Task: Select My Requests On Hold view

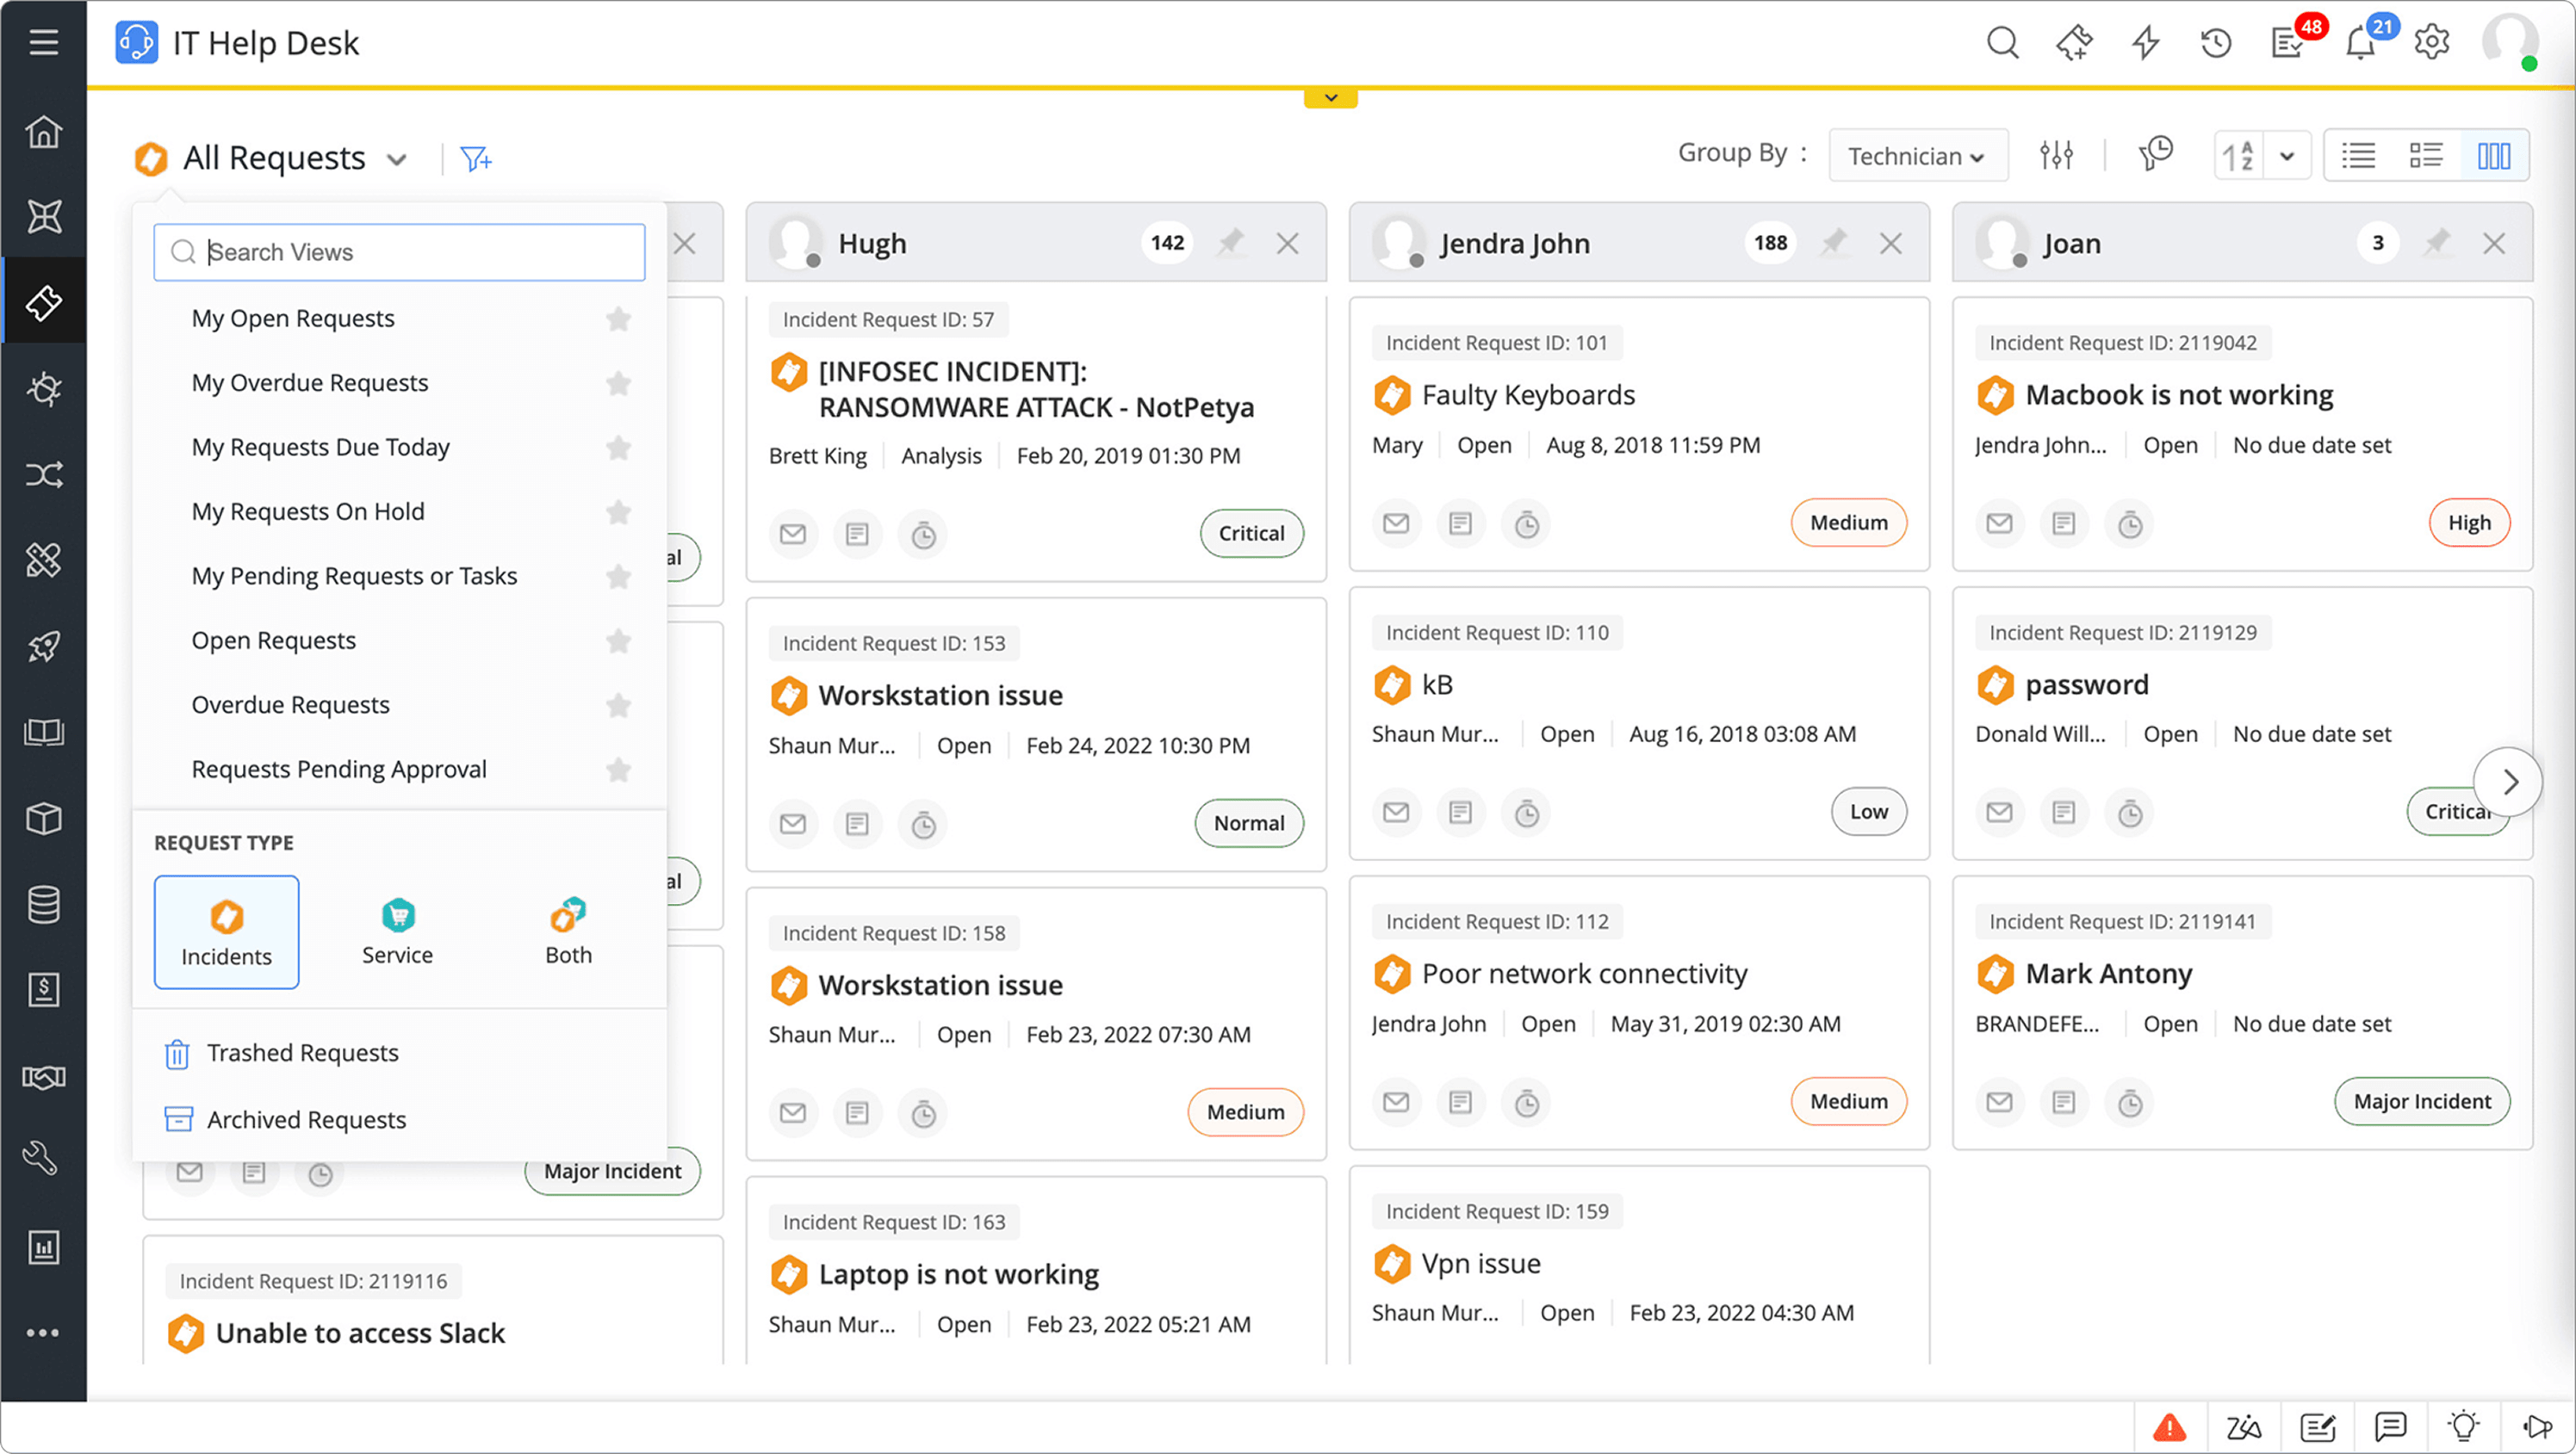Action: (x=308, y=511)
